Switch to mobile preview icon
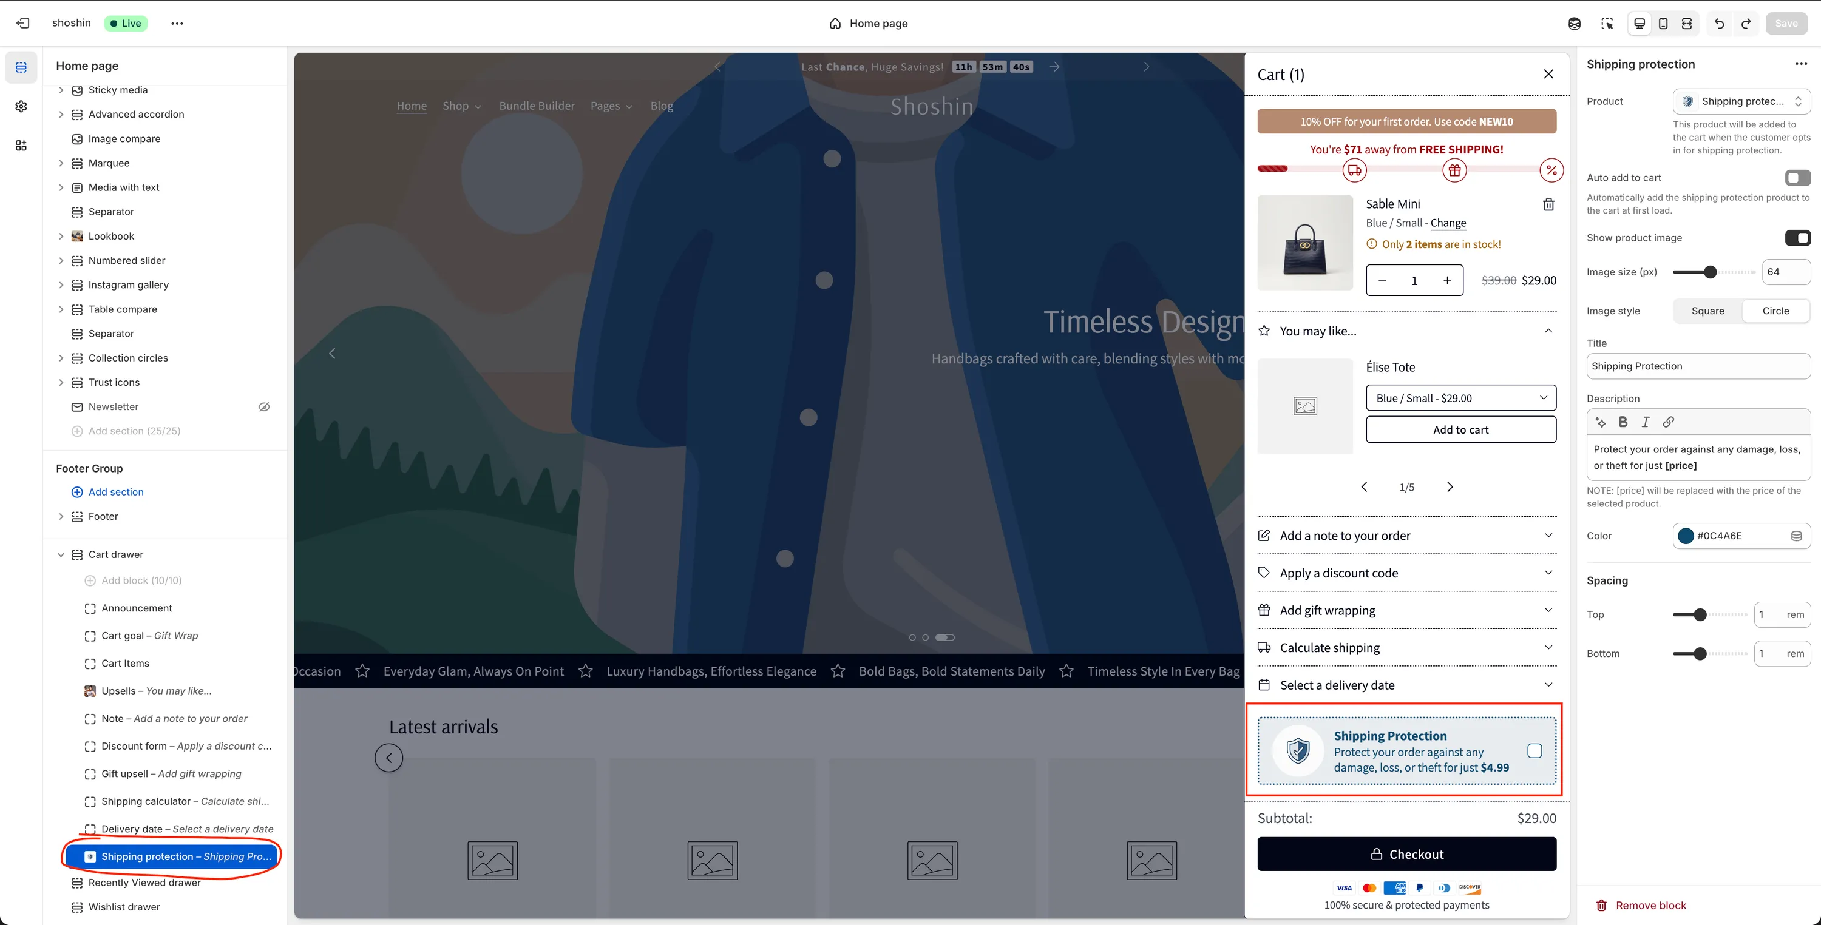 click(1663, 23)
